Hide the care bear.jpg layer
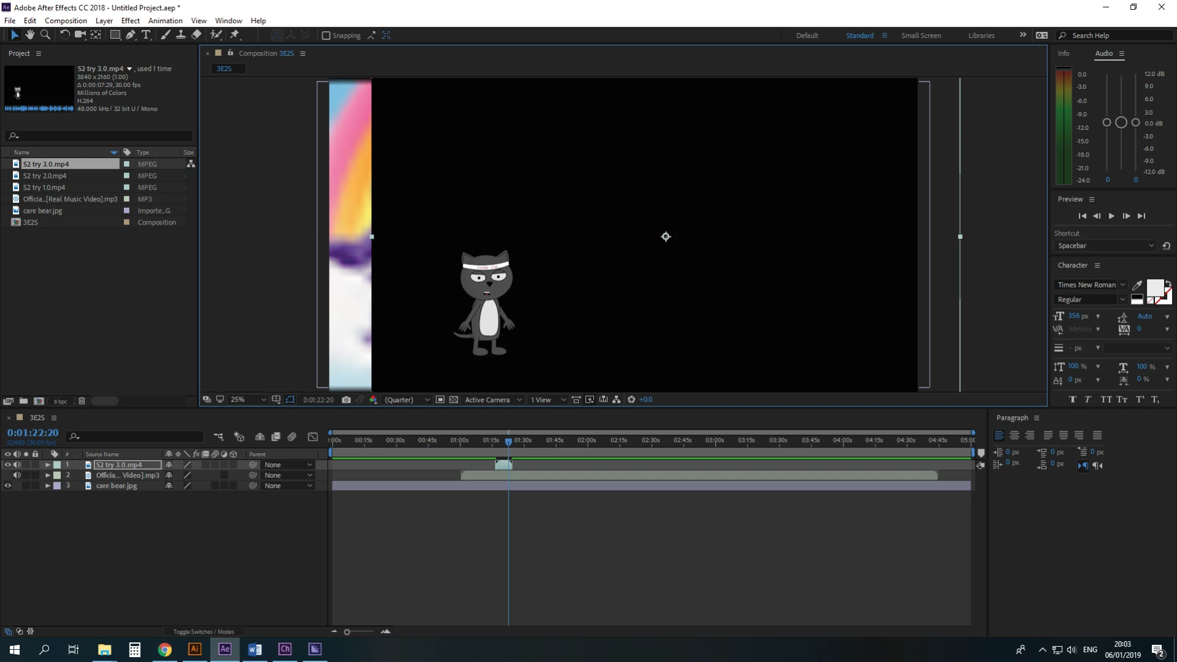 click(x=8, y=485)
